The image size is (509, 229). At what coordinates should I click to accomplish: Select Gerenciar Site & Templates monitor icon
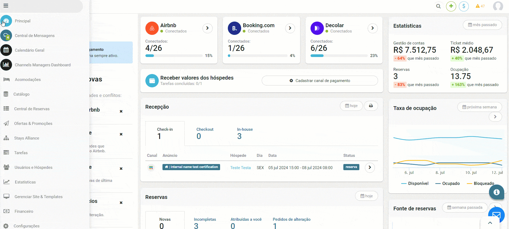[6, 197]
